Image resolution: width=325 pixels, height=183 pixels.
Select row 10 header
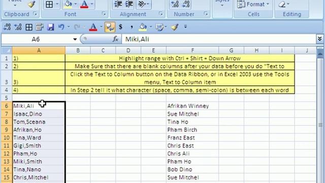7,138
